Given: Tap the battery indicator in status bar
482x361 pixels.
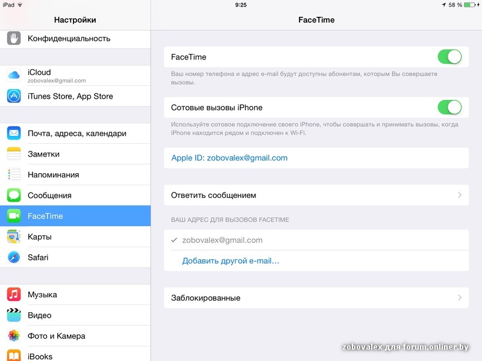Looking at the screenshot, I should coord(469,5).
